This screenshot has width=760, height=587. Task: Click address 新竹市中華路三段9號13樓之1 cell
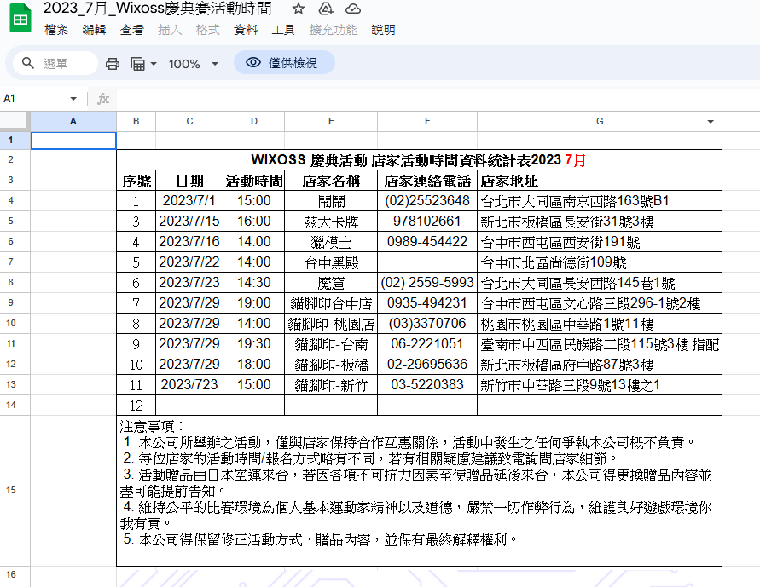600,385
